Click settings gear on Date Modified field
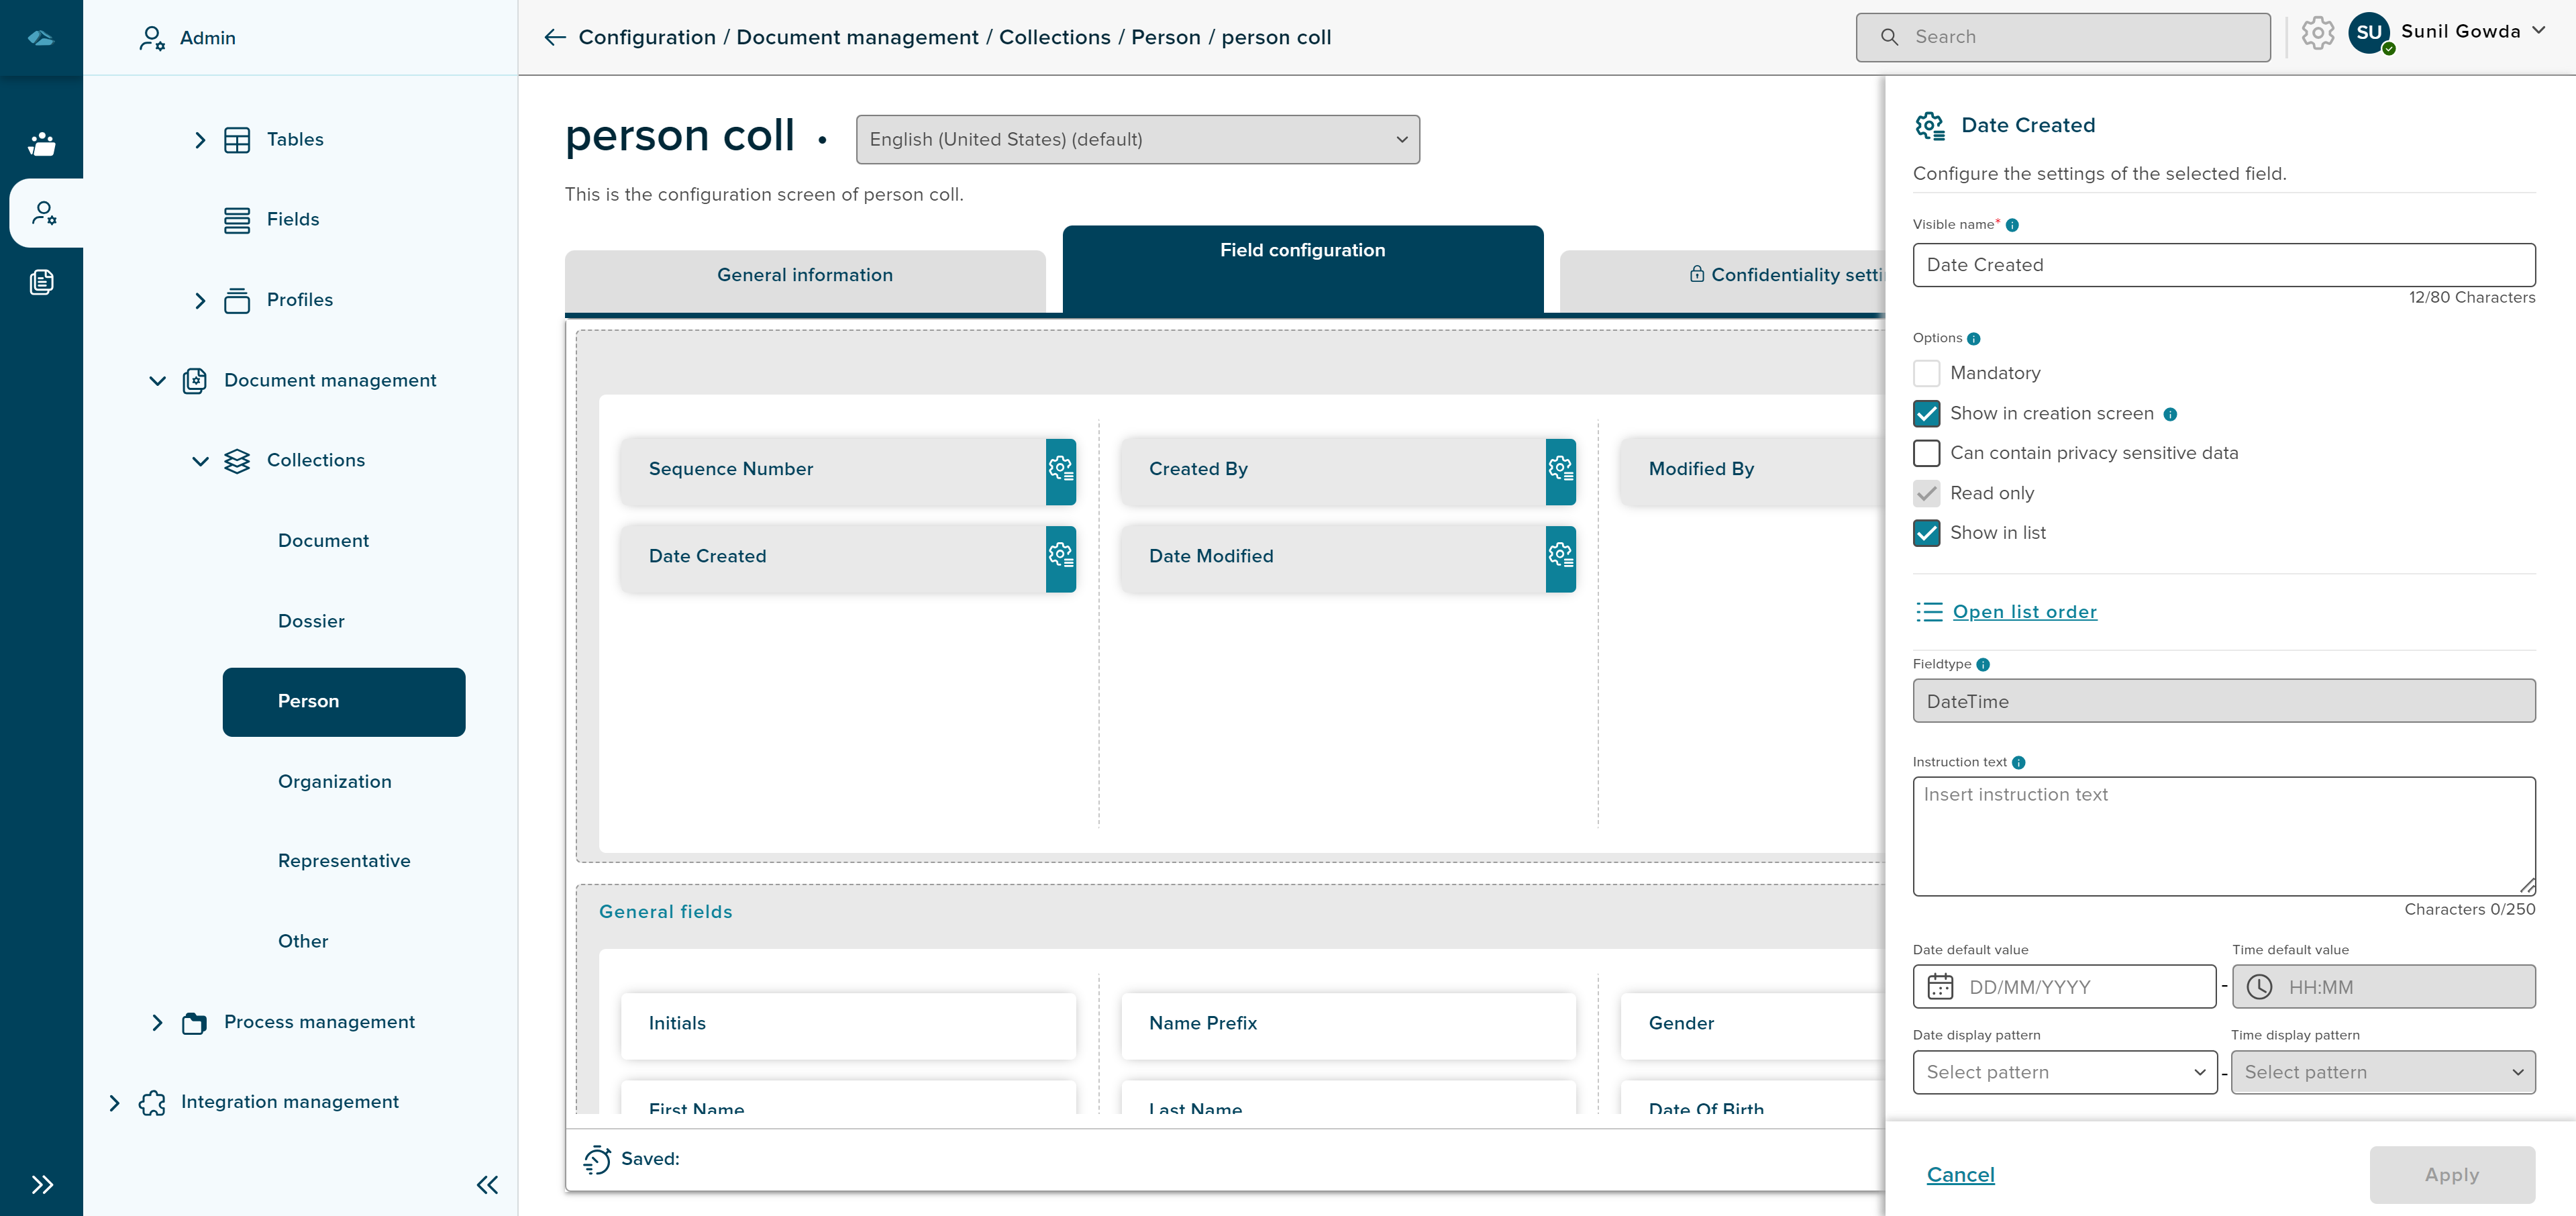Viewport: 2576px width, 1216px height. (1560, 557)
